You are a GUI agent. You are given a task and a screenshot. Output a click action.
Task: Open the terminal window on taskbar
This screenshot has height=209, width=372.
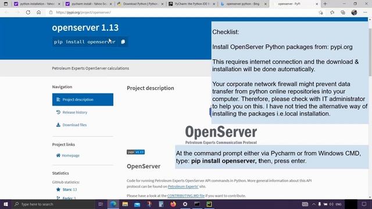[x=197, y=204]
